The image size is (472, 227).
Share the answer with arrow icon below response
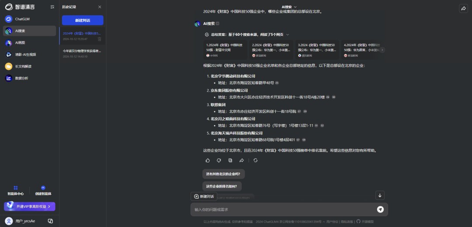point(241,161)
